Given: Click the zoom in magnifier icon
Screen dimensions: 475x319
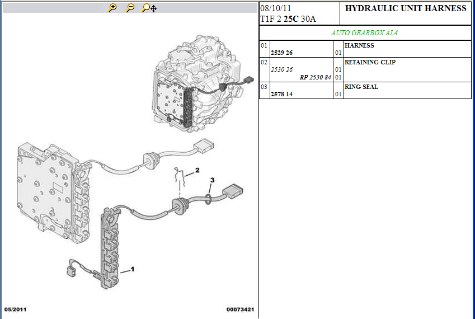Looking at the screenshot, I should tap(112, 8).
